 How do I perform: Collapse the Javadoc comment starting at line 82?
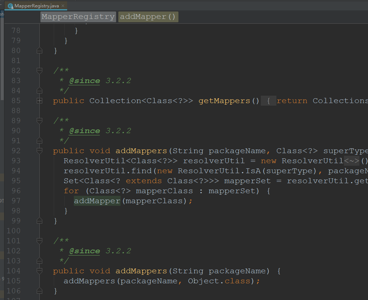click(x=39, y=70)
